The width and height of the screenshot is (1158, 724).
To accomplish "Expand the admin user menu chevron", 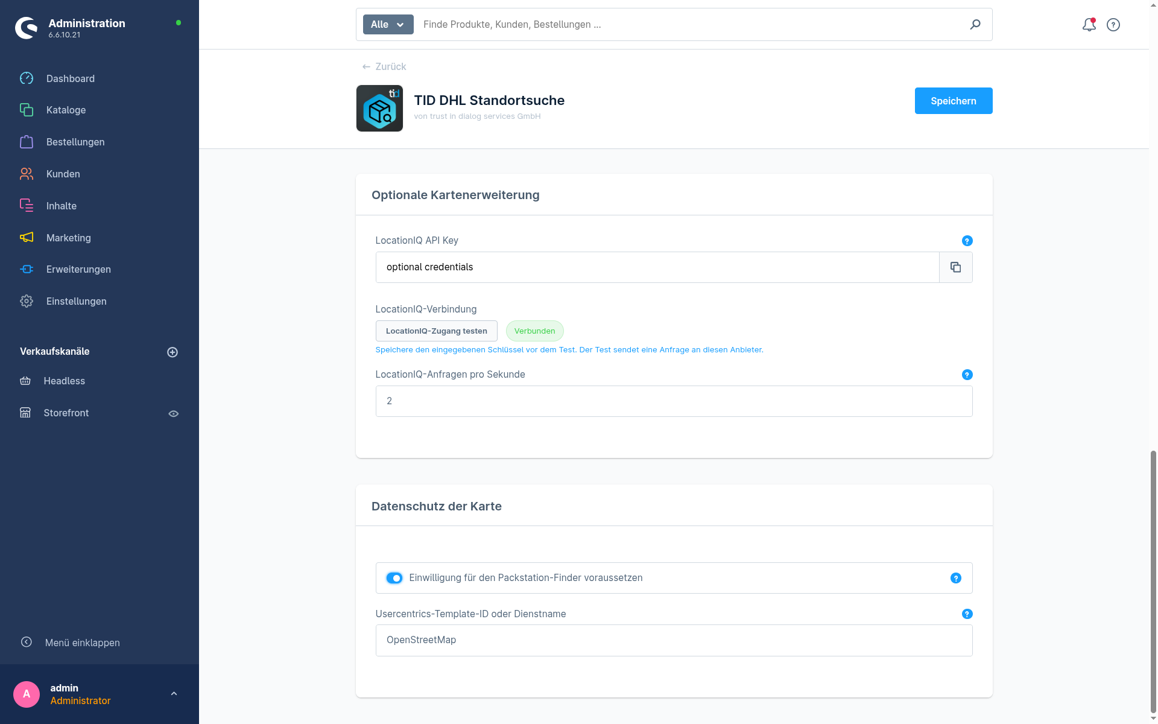I will (174, 694).
